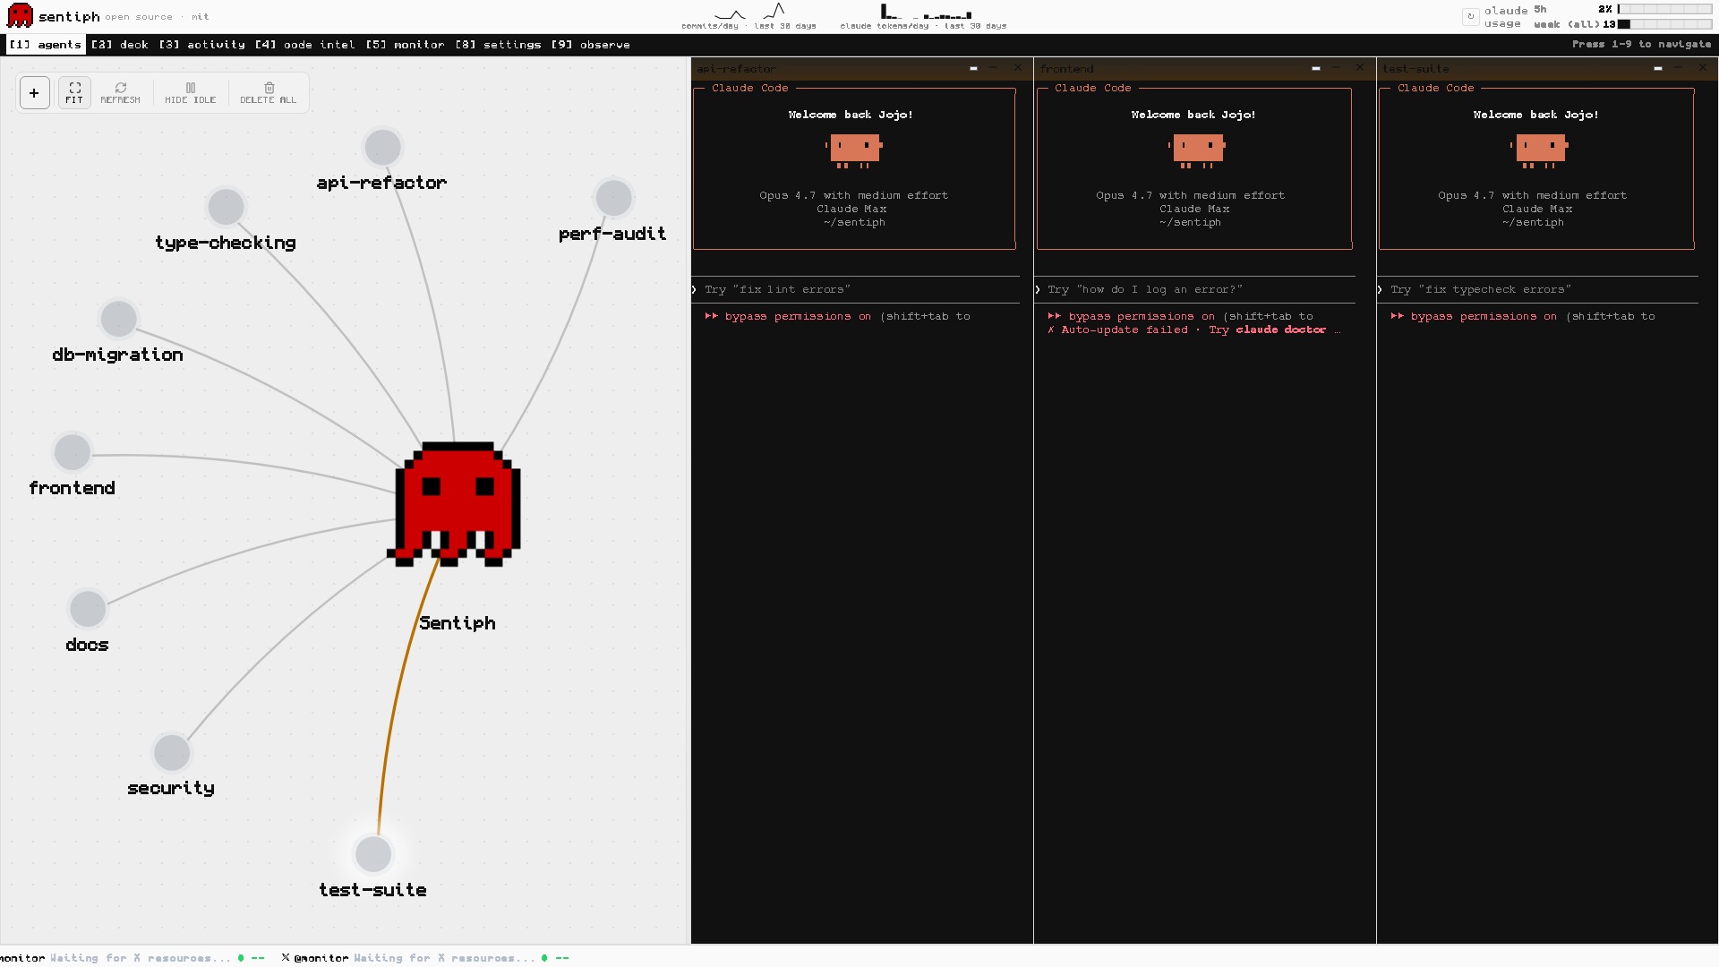Switch to the settings tab

[499, 45]
